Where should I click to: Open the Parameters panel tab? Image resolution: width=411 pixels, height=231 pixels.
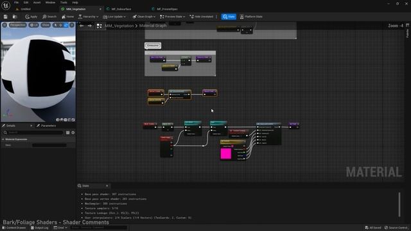point(46,126)
